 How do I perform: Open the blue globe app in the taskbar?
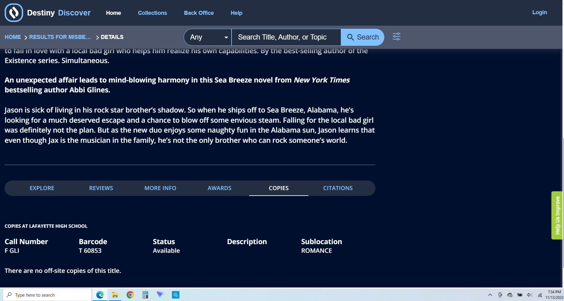pyautogui.click(x=175, y=295)
